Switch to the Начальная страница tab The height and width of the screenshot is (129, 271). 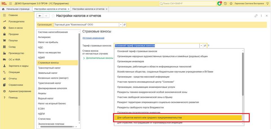(x=16, y=9)
